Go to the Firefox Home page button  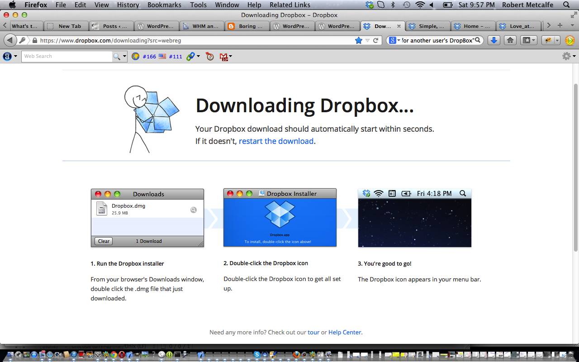pos(510,40)
